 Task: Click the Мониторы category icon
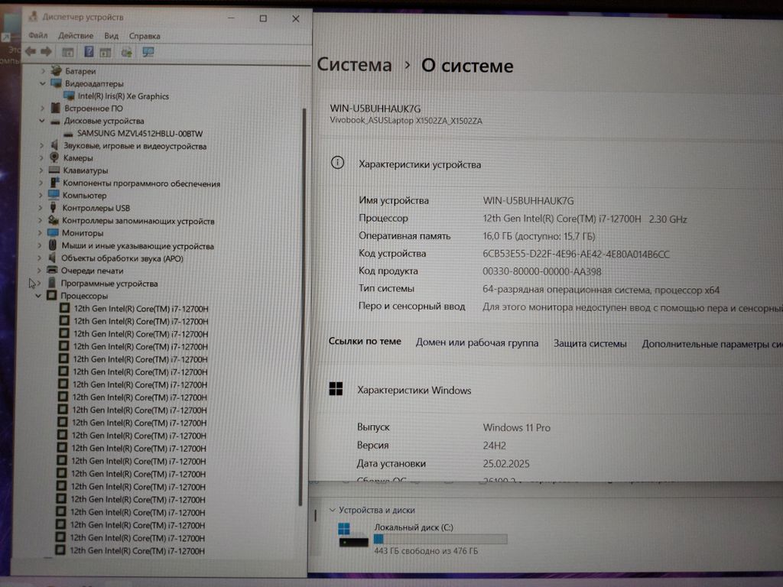click(54, 233)
